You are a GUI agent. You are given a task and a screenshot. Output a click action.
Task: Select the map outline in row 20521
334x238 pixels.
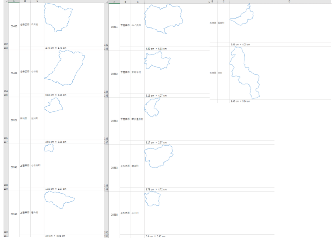[53, 105]
